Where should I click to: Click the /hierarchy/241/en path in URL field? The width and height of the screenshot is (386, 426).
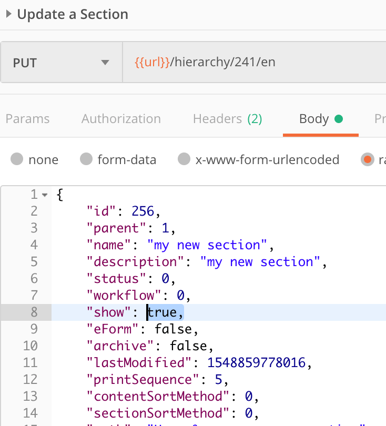coord(223,63)
